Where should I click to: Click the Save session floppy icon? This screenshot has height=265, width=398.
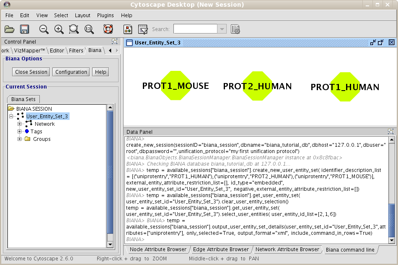[24, 29]
